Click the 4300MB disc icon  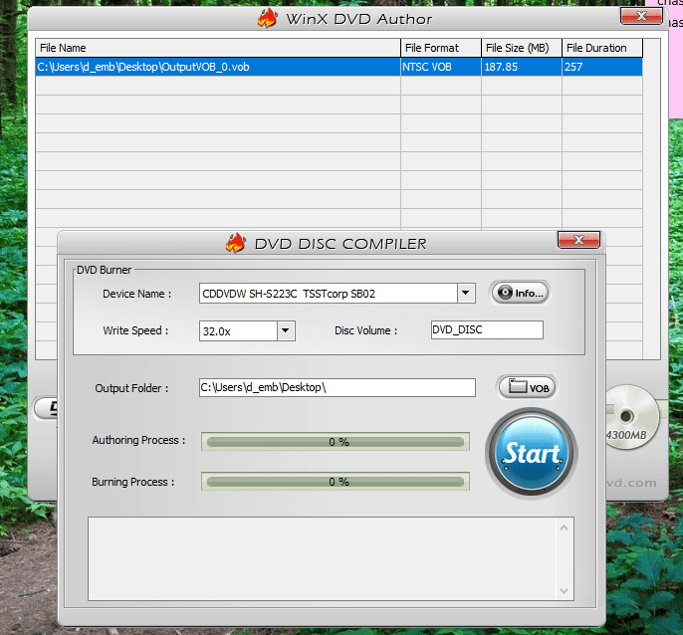point(631,417)
